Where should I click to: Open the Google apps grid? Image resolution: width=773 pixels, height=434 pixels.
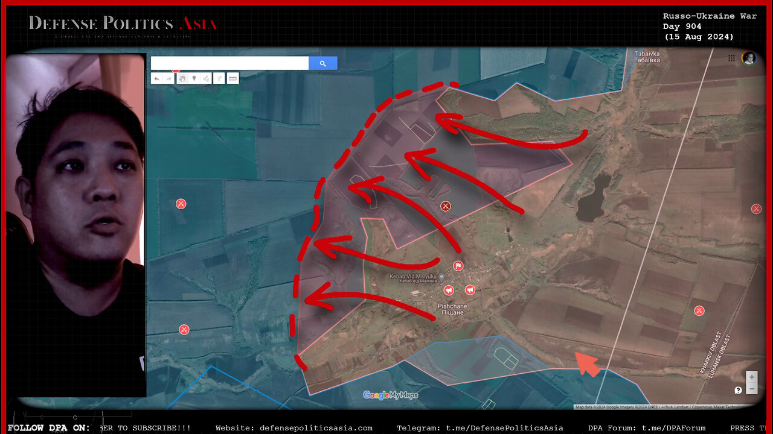(x=732, y=58)
